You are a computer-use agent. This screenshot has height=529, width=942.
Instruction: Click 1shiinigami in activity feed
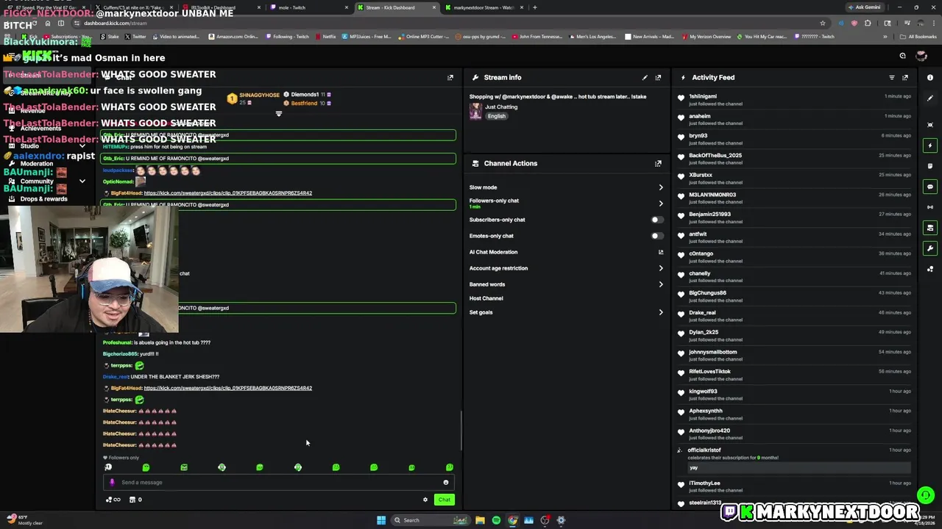(x=703, y=96)
